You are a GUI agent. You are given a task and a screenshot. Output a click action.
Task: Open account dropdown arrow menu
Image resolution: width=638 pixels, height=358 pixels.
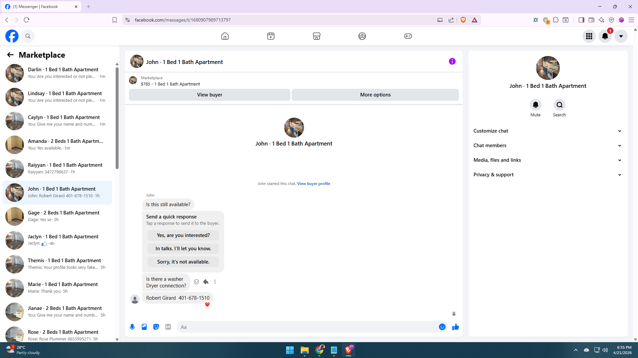(x=621, y=36)
